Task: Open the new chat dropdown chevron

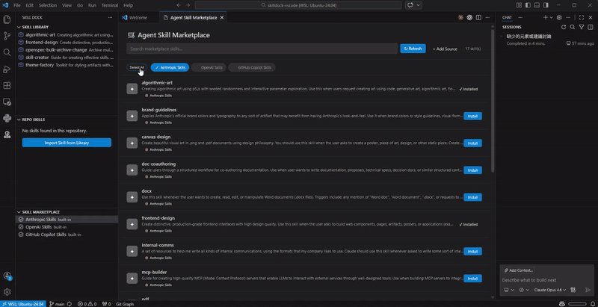Action: (x=551, y=17)
